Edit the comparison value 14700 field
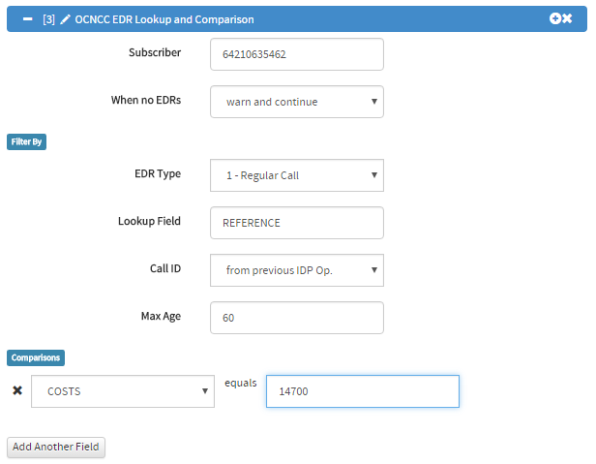 (363, 391)
